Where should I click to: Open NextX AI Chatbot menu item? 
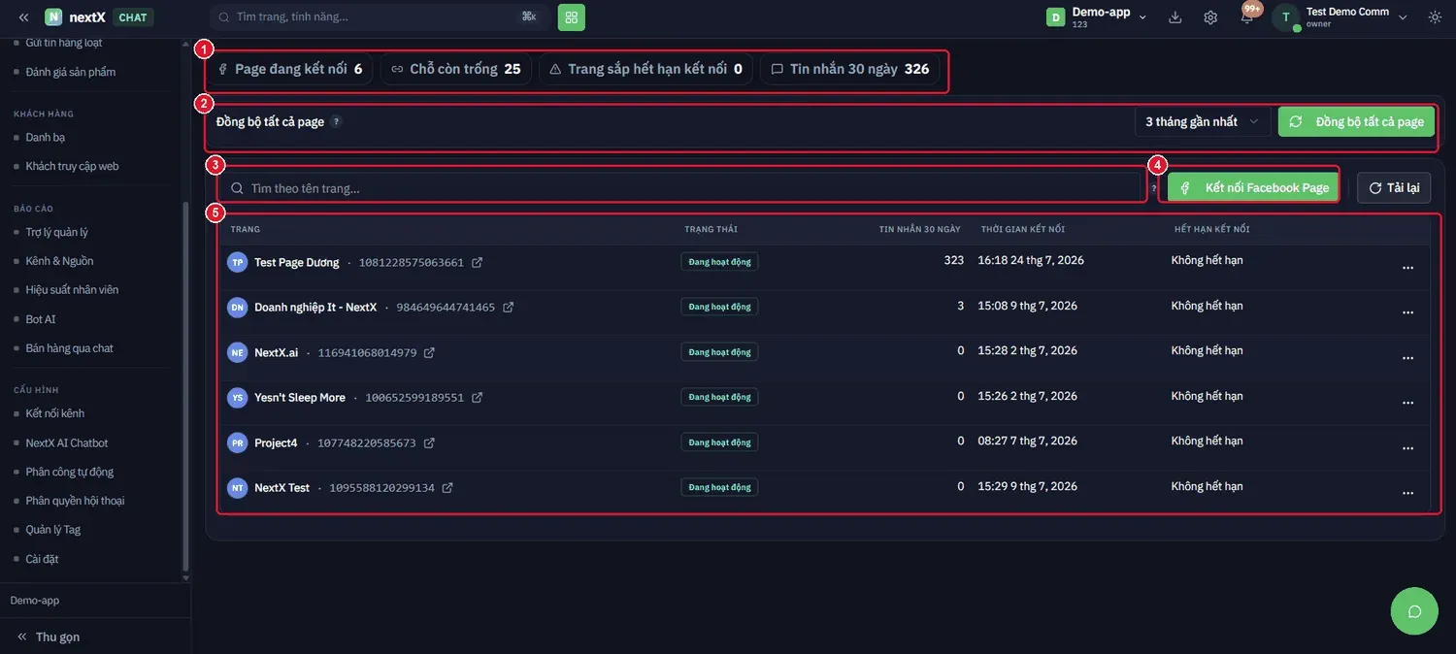click(67, 442)
